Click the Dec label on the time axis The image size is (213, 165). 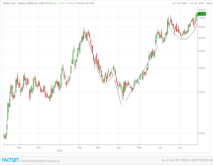[39, 148]
